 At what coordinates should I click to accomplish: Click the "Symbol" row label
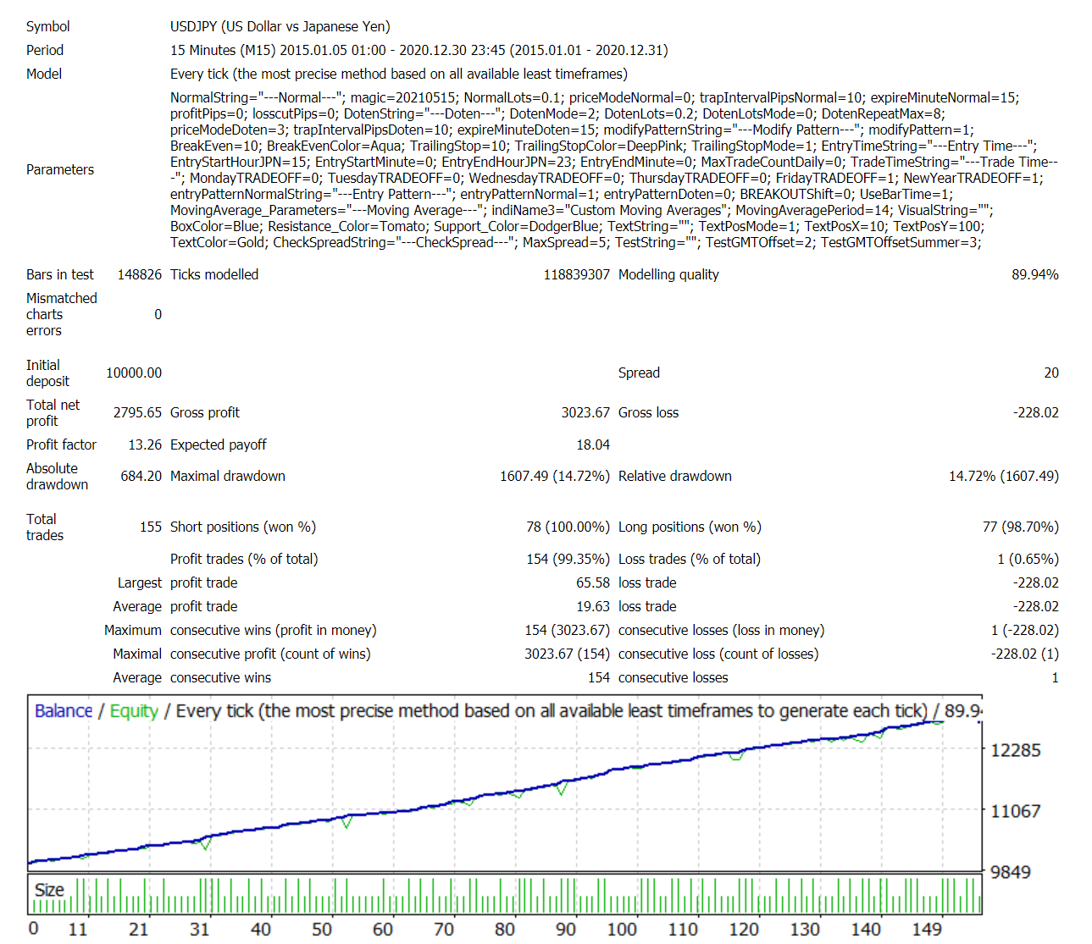point(48,27)
